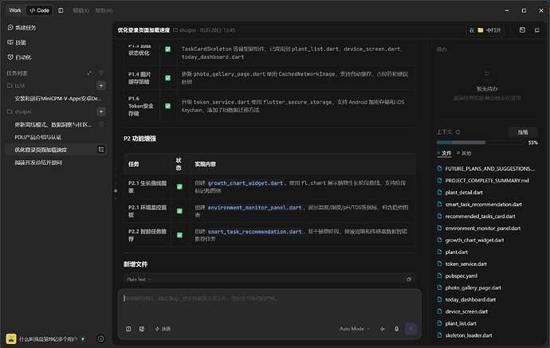Open environment_monitor_panel.dart link in table

pos(254,208)
